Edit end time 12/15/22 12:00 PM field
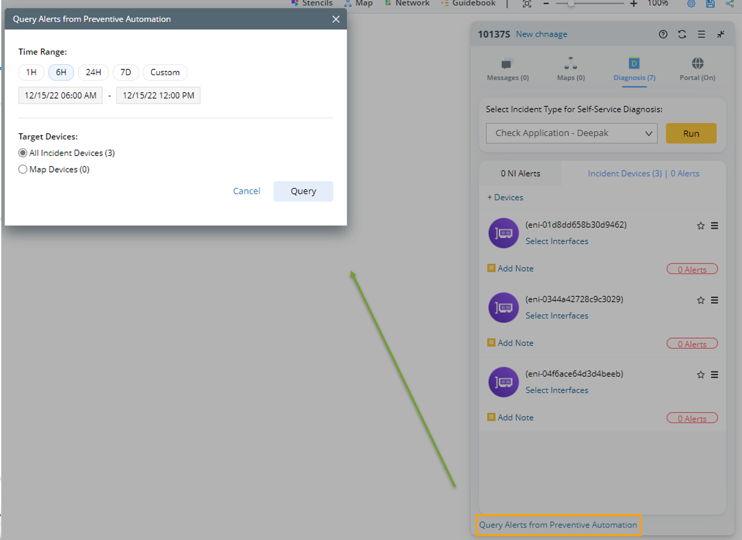 pyautogui.click(x=159, y=95)
